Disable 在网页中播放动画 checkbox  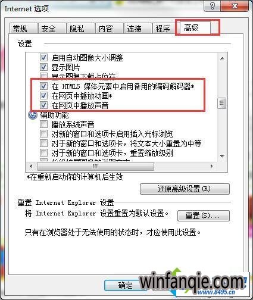[43, 96]
